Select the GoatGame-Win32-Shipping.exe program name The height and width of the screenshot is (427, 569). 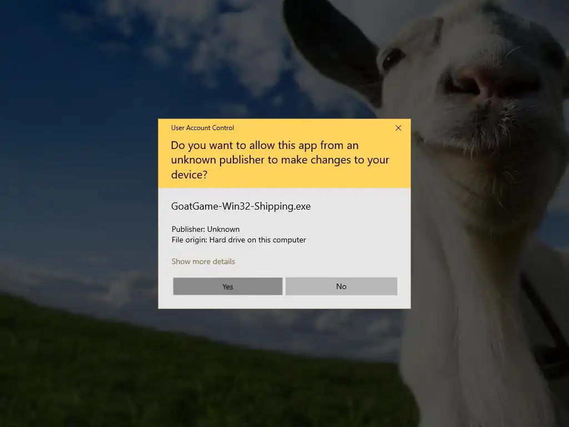coord(241,206)
